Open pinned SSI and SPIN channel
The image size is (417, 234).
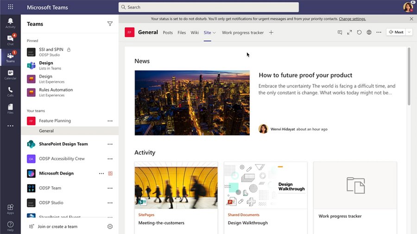(x=69, y=52)
